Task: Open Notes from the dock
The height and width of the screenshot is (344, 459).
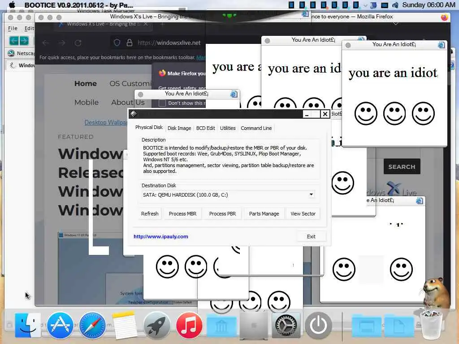Action: 125,325
